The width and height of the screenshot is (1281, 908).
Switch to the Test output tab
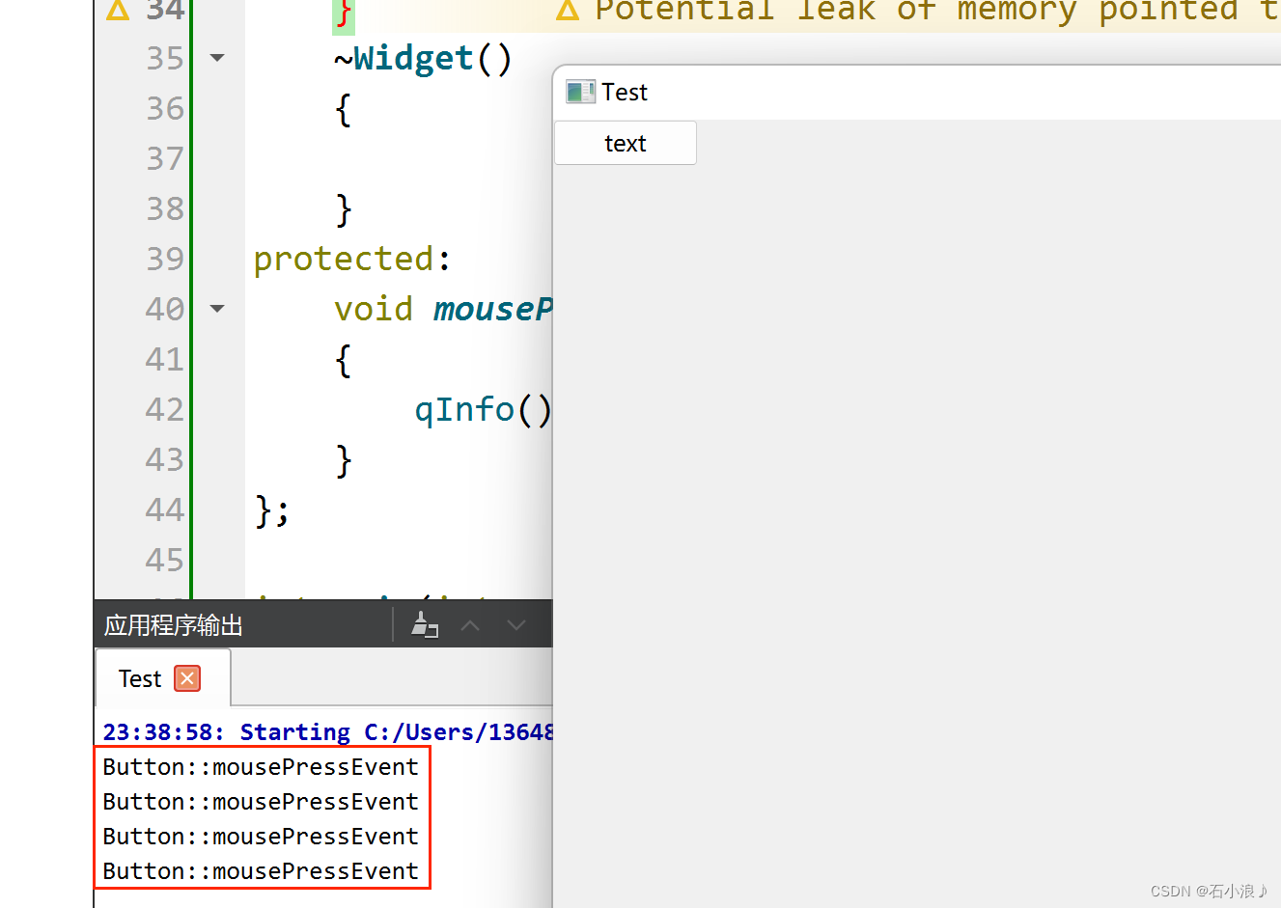tap(139, 678)
